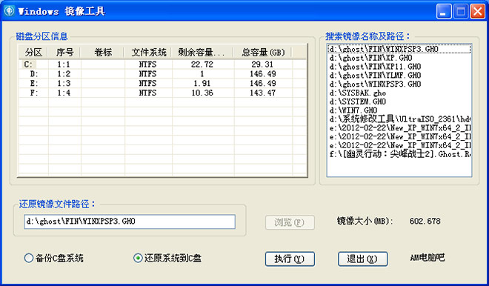Click the 29.31 total capacity value
Screen dimensions: 489x286
[262, 64]
